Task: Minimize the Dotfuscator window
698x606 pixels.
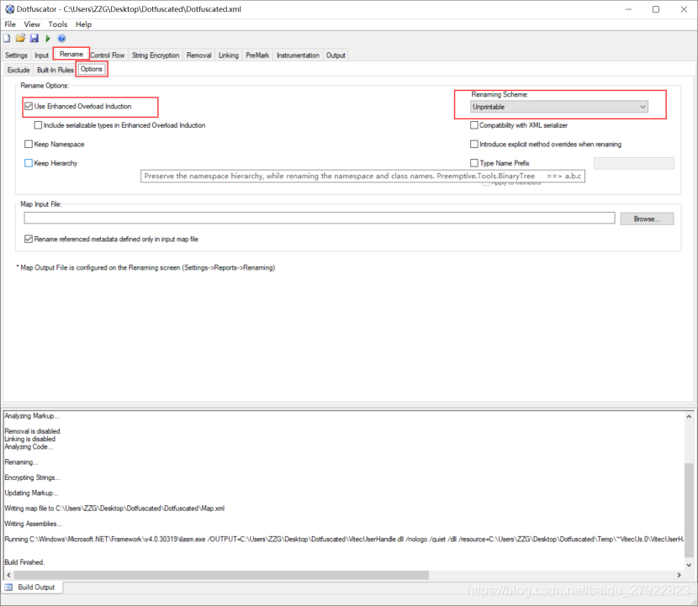Action: point(628,9)
